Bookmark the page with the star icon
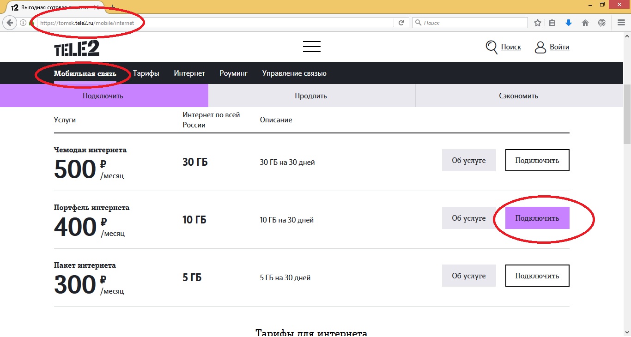The width and height of the screenshot is (631, 337). pyautogui.click(x=537, y=22)
